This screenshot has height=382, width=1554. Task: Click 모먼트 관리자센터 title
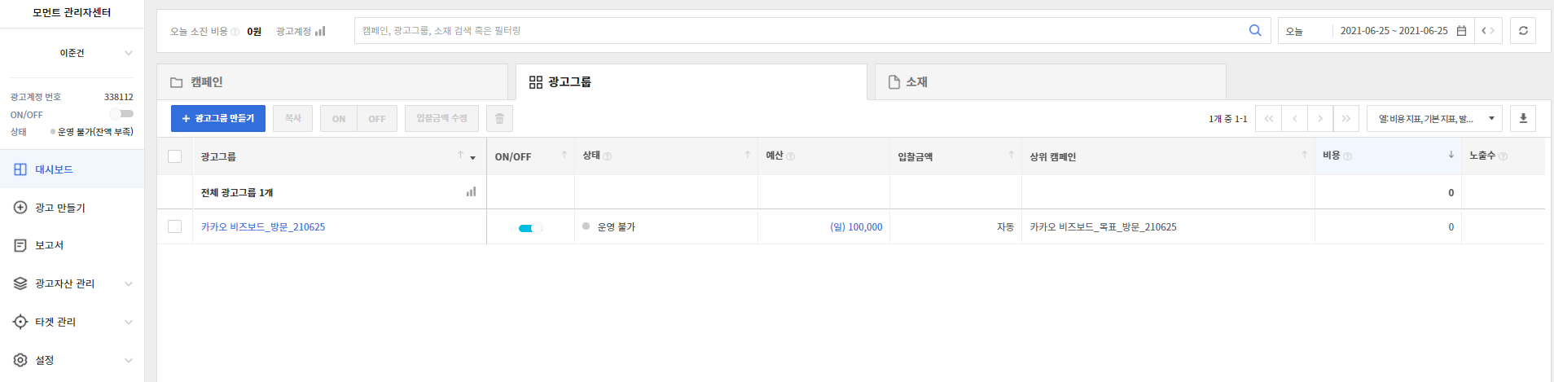coord(72,13)
